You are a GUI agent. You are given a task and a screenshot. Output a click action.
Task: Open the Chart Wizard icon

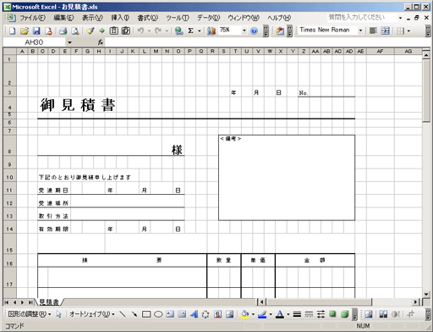(x=211, y=30)
